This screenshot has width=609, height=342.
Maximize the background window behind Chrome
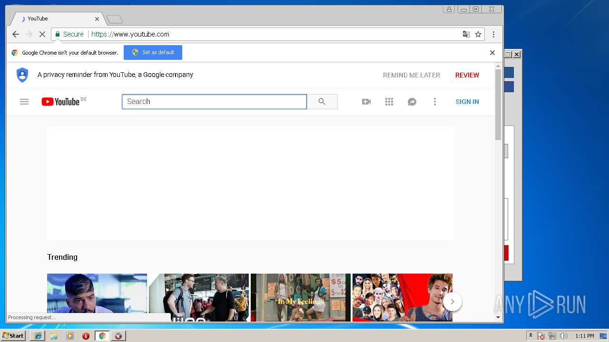click(508, 55)
